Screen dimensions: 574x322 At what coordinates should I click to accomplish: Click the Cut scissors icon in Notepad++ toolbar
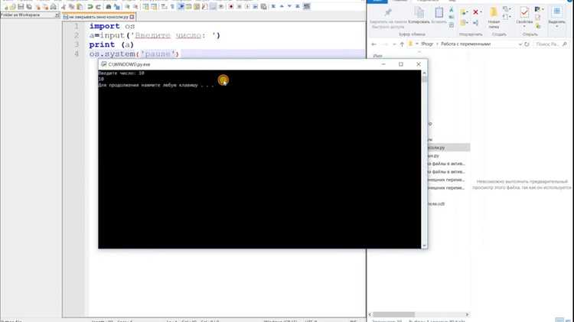(64, 7)
